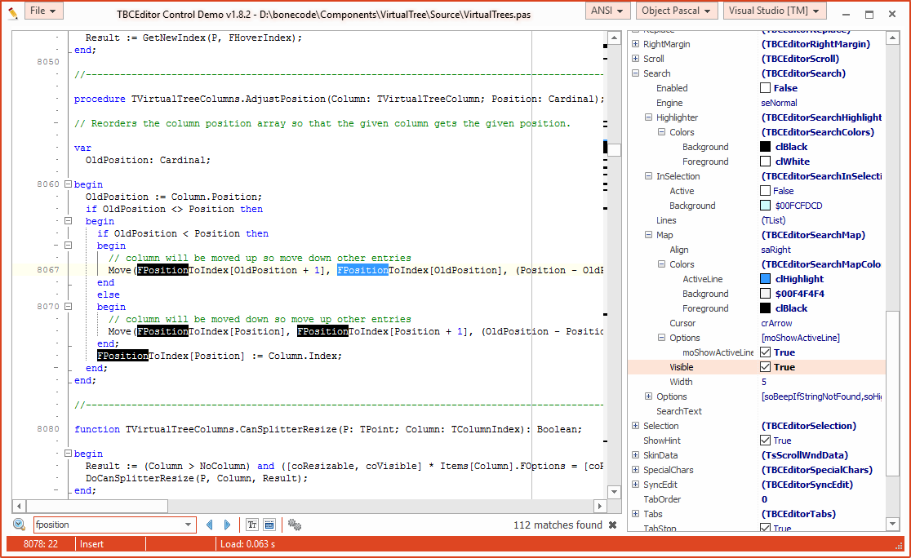Screen dimensions: 911x558
Task: Enable the Search Enabled checkbox
Action: 765,88
